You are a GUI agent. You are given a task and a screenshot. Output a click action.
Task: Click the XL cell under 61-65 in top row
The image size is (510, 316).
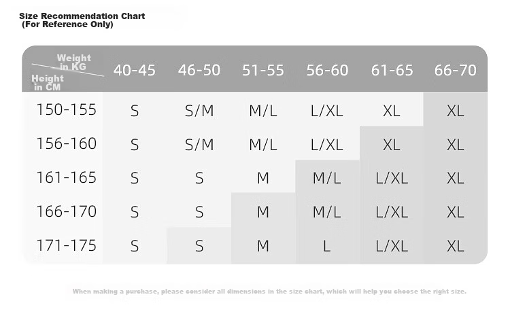tap(391, 111)
